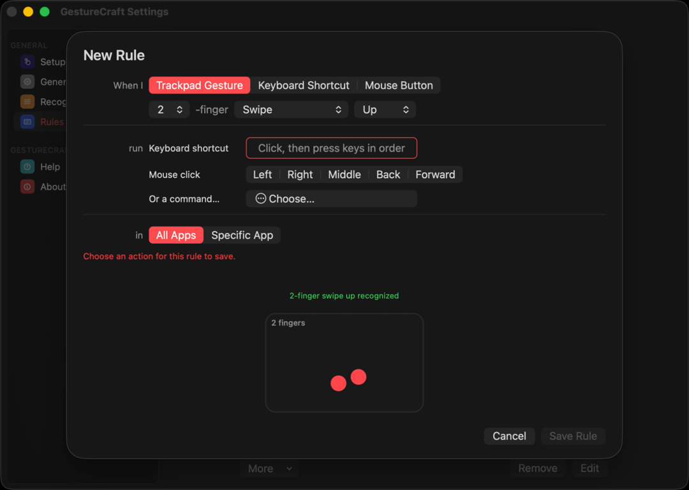Open the finger count dropdown showing 2
This screenshot has width=689, height=490.
169,110
